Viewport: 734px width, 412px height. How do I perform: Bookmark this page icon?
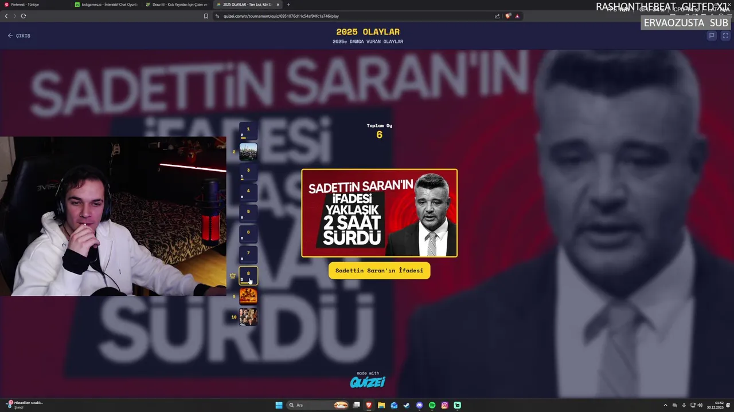pyautogui.click(x=206, y=16)
